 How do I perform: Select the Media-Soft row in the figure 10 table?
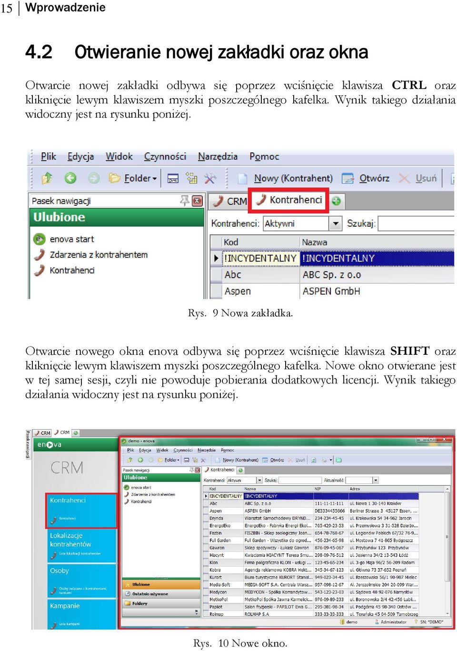tap(312, 585)
